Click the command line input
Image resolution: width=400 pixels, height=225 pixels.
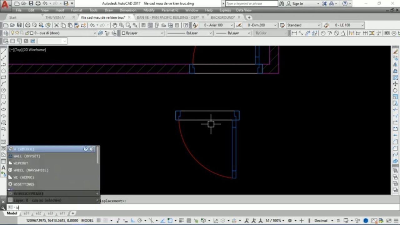[x=203, y=207]
